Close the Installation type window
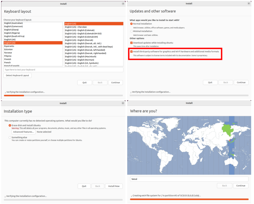254x204 pixels. click(x=123, y=103)
